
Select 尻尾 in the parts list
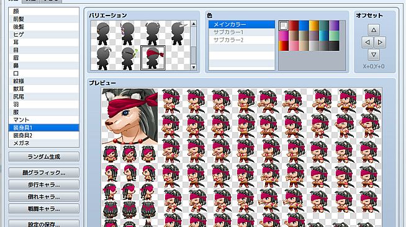click(43, 97)
